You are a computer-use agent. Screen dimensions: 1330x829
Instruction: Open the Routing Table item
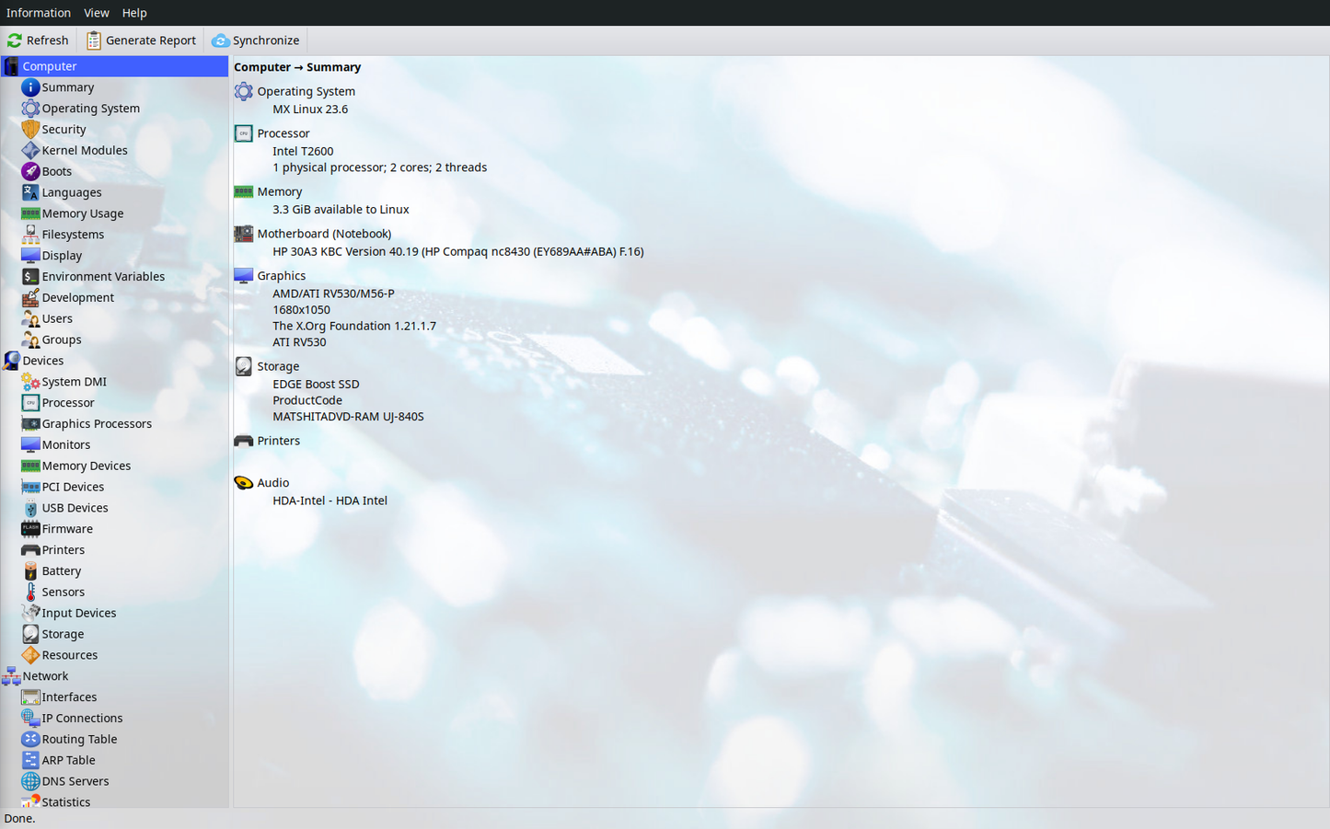pos(114,739)
